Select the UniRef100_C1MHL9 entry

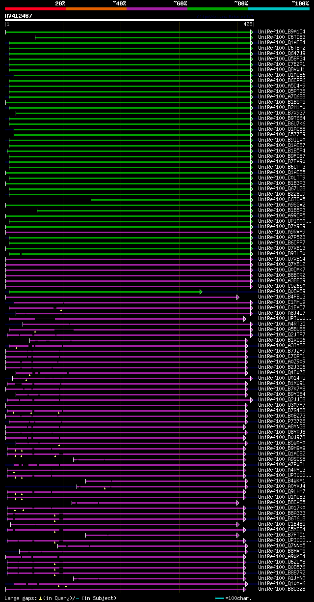pyautogui.click(x=282, y=302)
